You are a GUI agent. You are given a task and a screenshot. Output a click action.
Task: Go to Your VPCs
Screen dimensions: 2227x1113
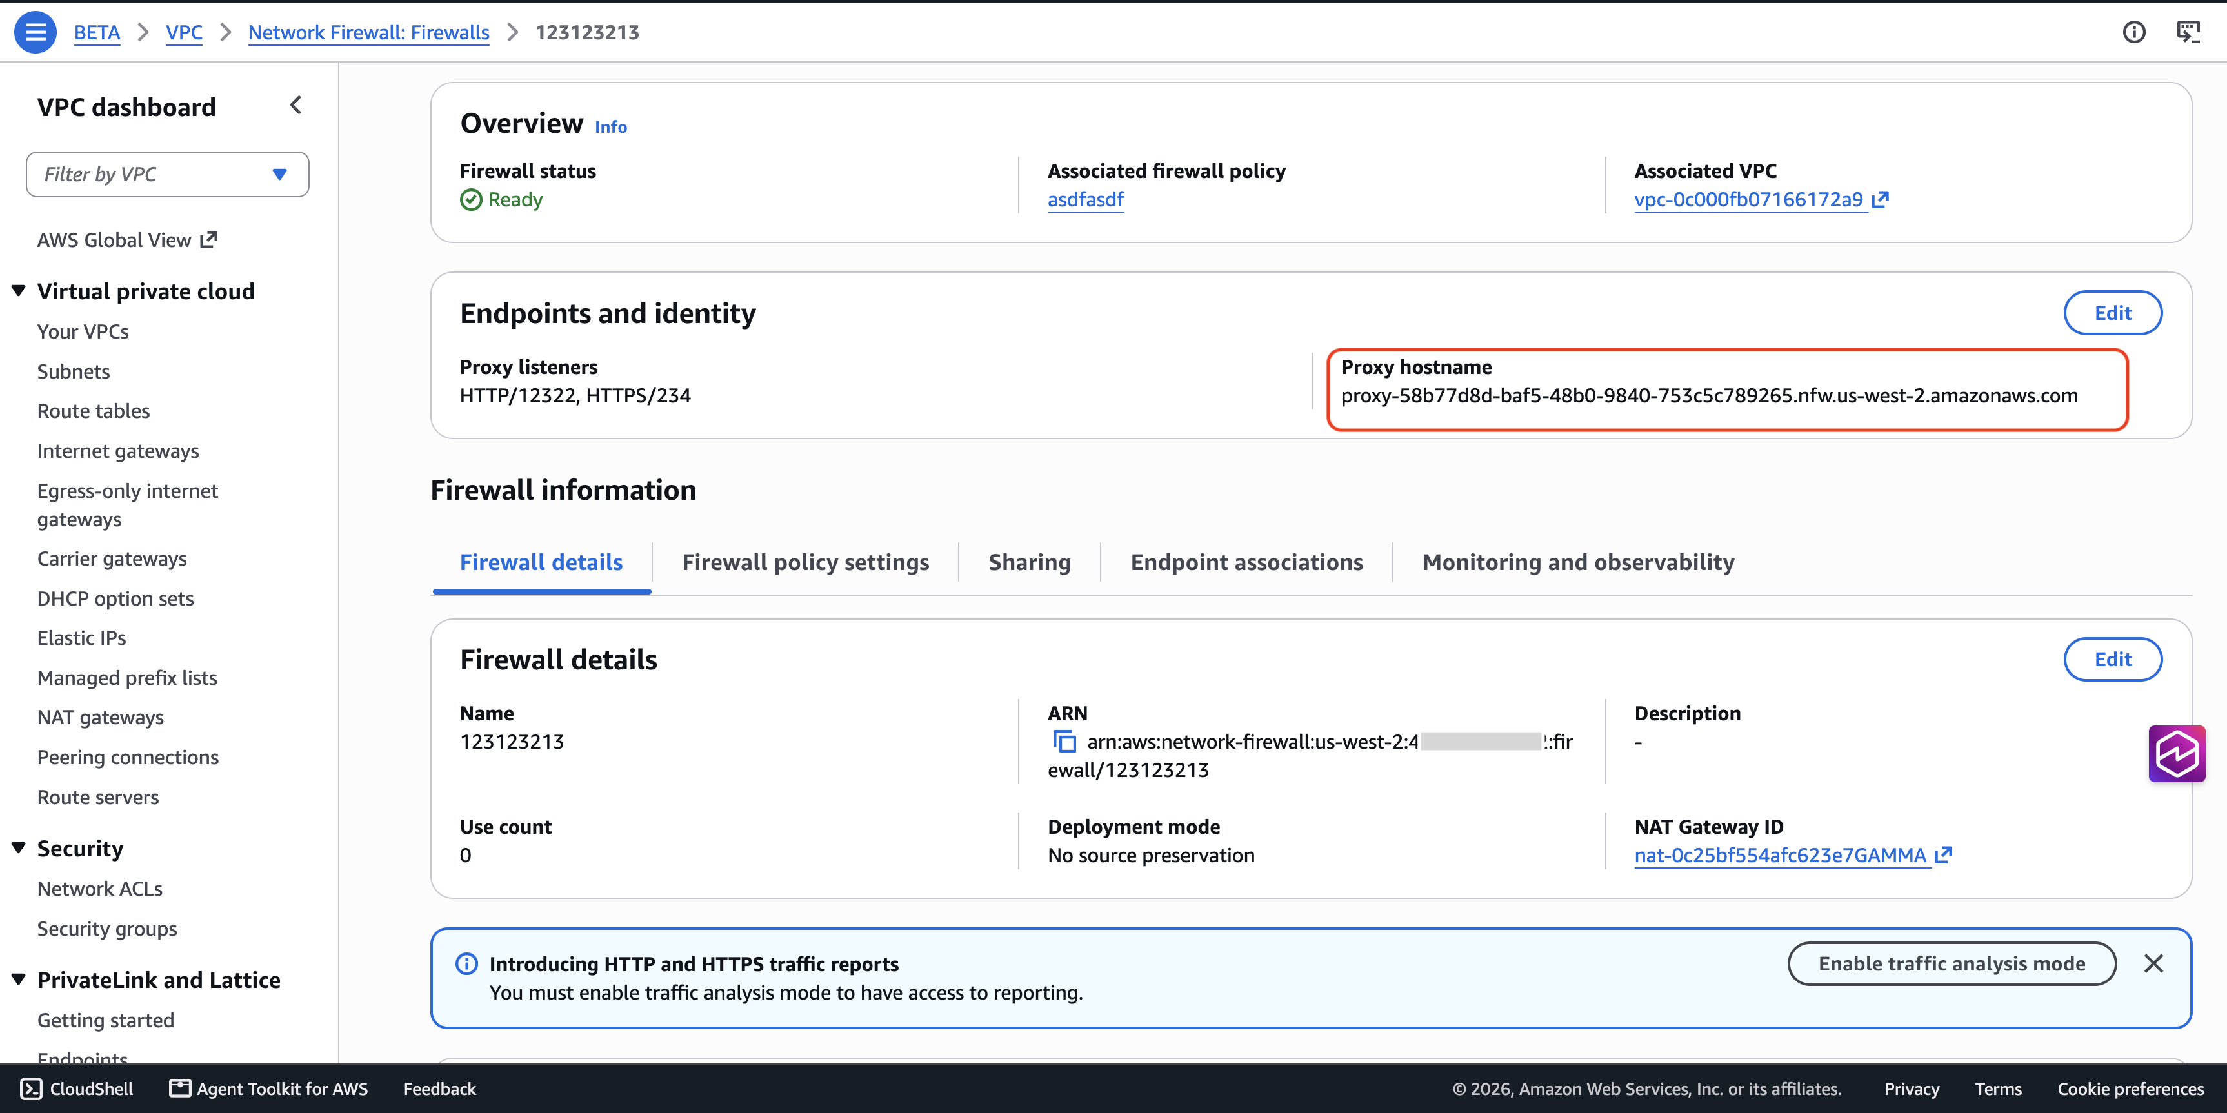[x=83, y=332]
